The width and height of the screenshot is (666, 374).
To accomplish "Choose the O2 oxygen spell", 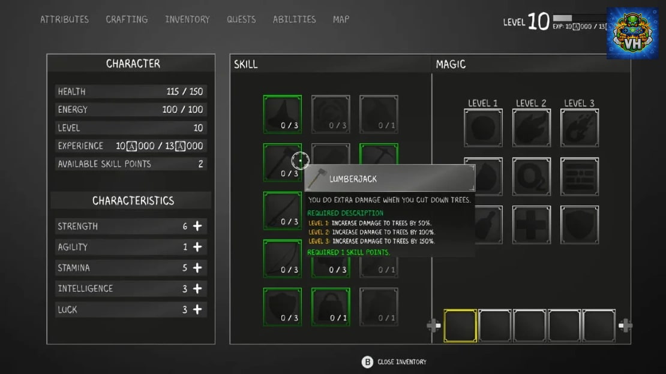I will click(532, 177).
